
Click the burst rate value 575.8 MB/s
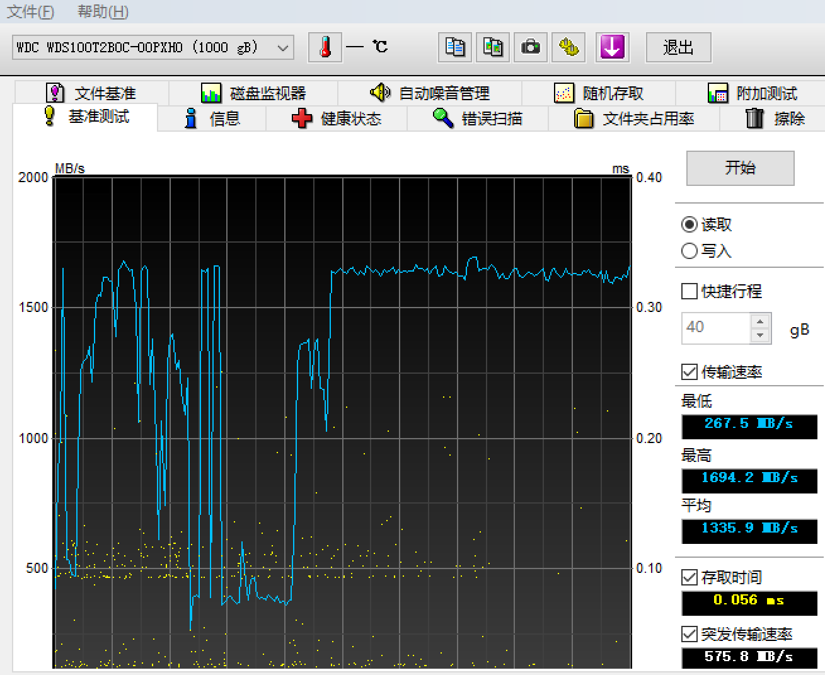click(x=749, y=657)
